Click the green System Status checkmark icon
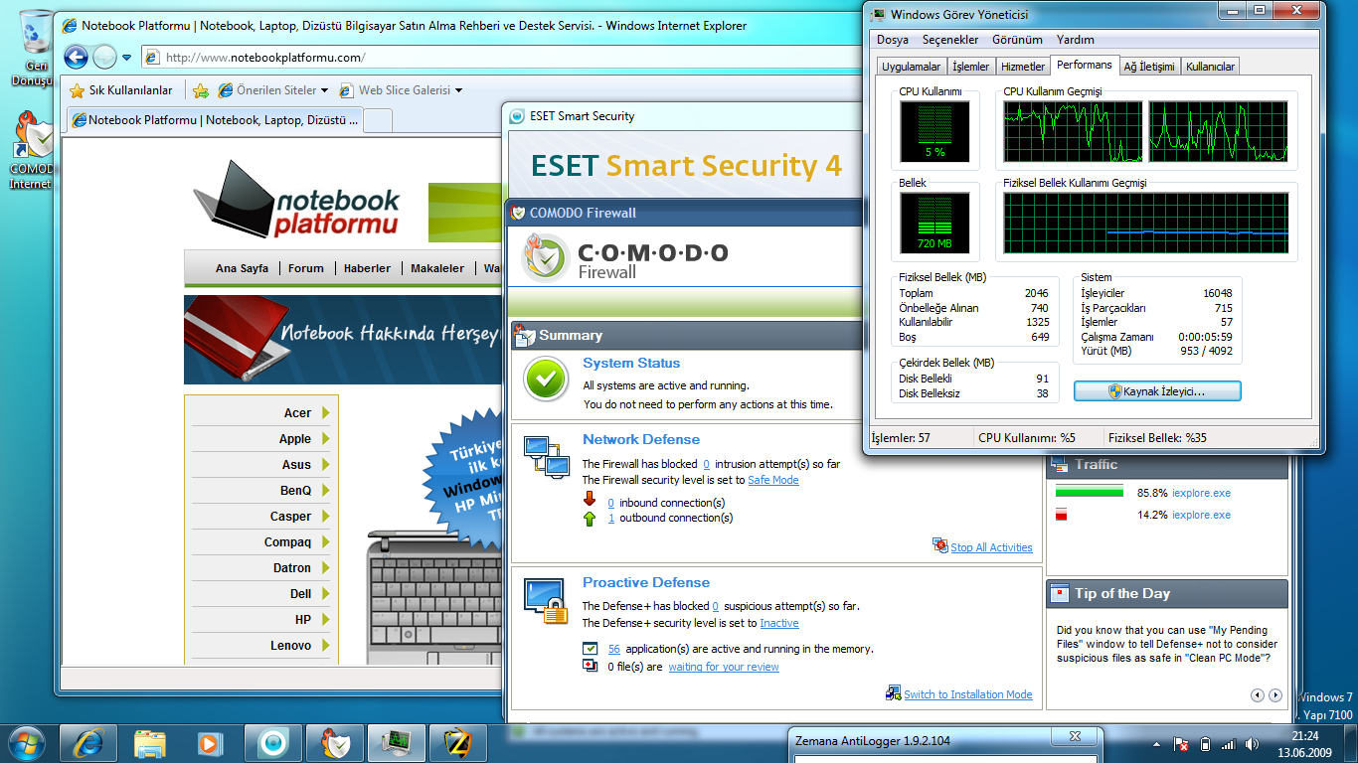This screenshot has height=763, width=1358. click(x=546, y=380)
